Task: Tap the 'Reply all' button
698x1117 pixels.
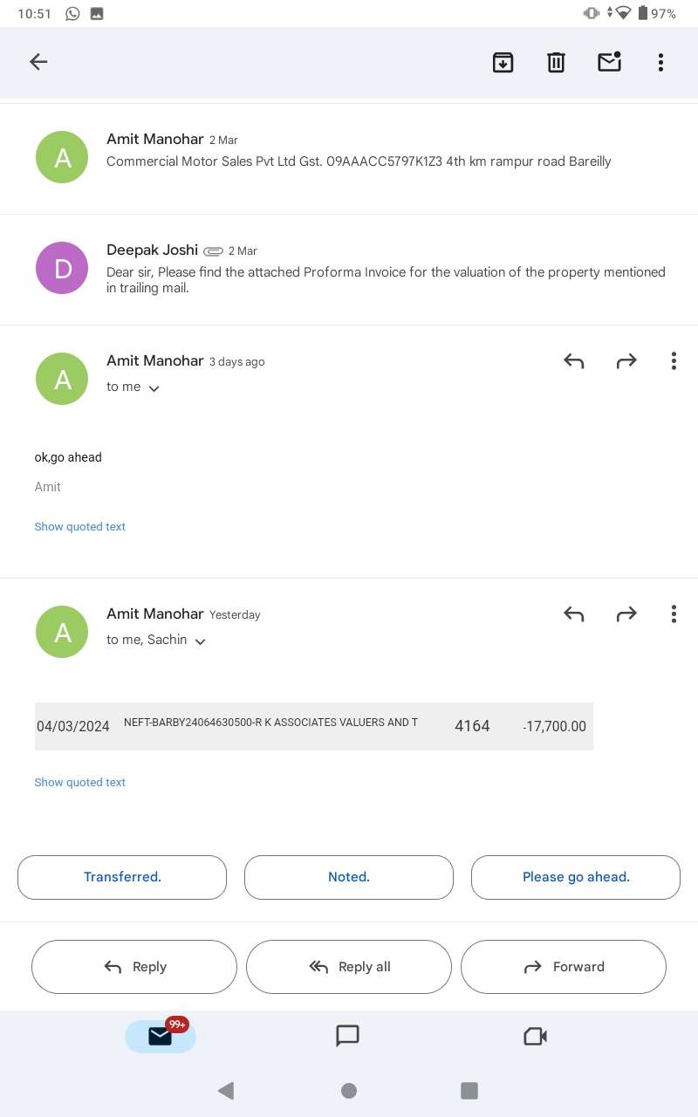Action: coord(349,966)
